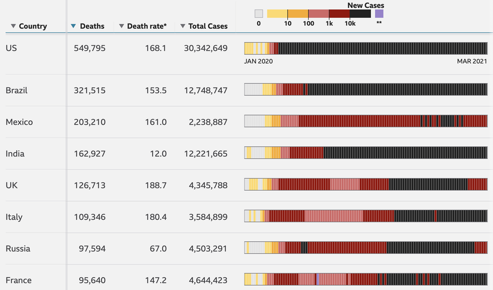Click the Death rate* header text
Image resolution: width=493 pixels, height=290 pixels.
point(147,26)
